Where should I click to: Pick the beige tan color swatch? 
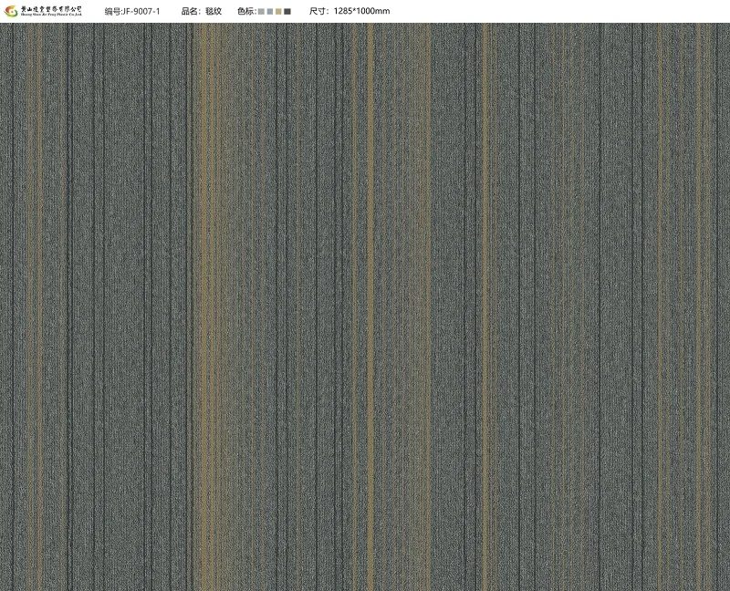(278, 12)
